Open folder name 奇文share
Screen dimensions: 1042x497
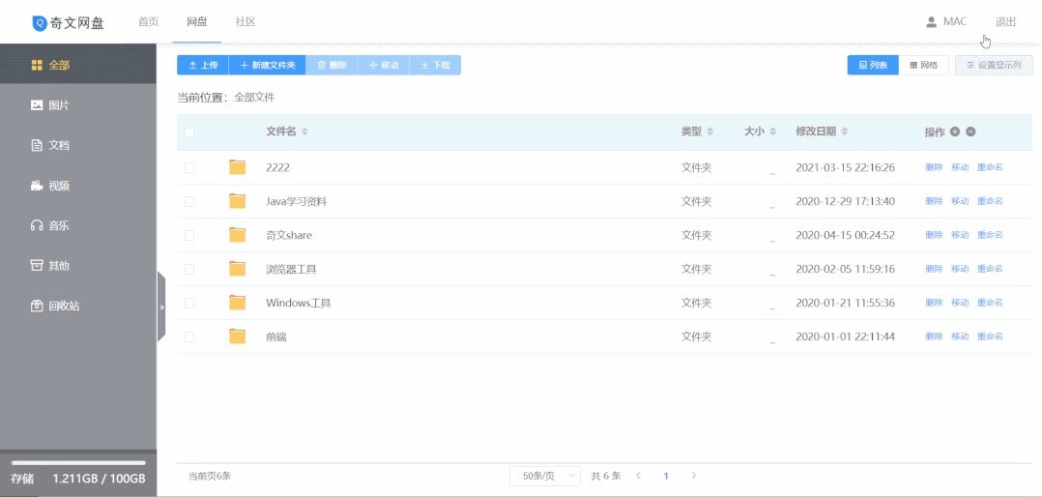(x=289, y=235)
